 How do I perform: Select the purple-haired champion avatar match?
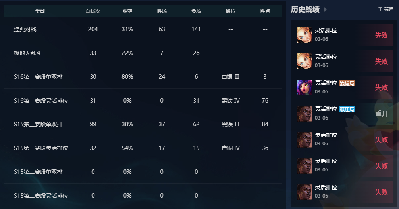(x=305, y=87)
